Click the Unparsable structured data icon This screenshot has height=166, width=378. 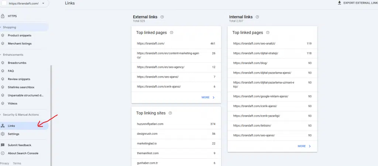tap(3, 95)
